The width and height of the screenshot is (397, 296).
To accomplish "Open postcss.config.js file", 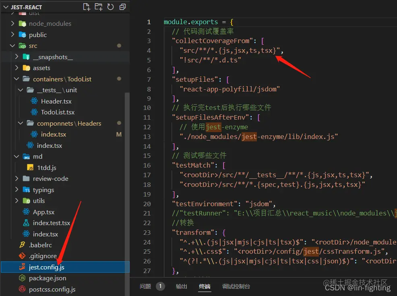I will point(52,290).
